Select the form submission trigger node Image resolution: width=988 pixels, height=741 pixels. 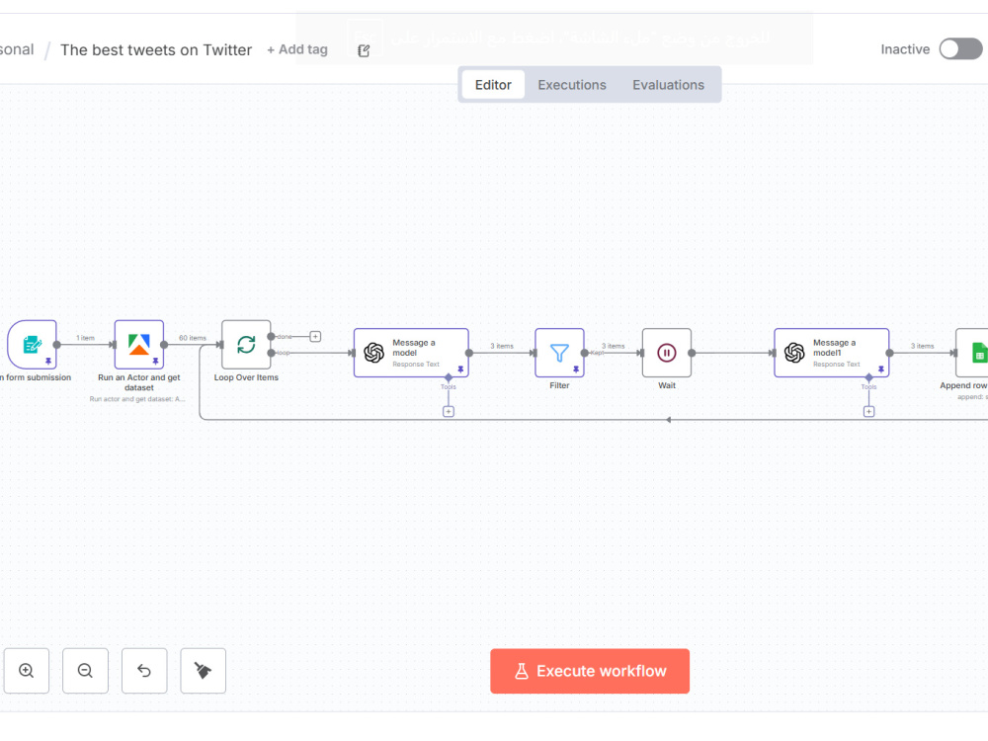33,345
